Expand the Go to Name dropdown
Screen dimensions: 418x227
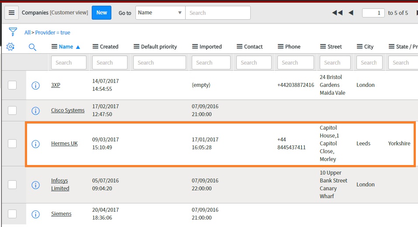pyautogui.click(x=160, y=13)
